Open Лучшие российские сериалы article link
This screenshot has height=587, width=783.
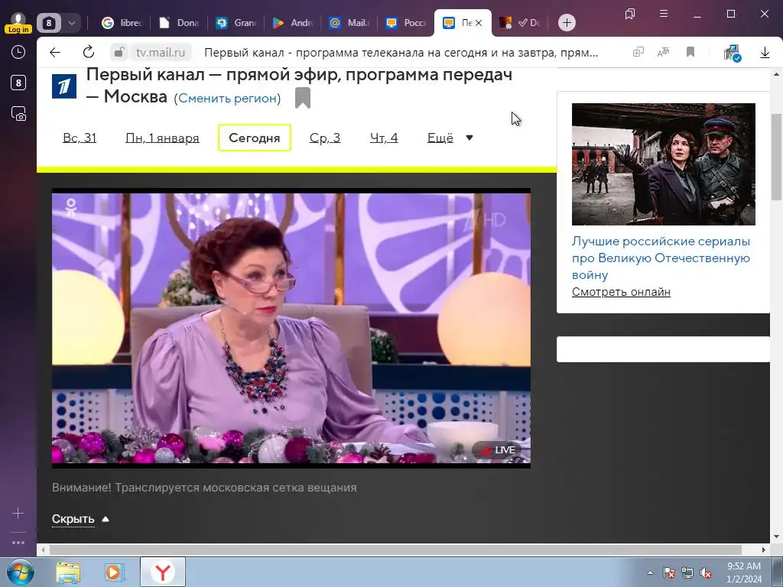click(x=661, y=258)
